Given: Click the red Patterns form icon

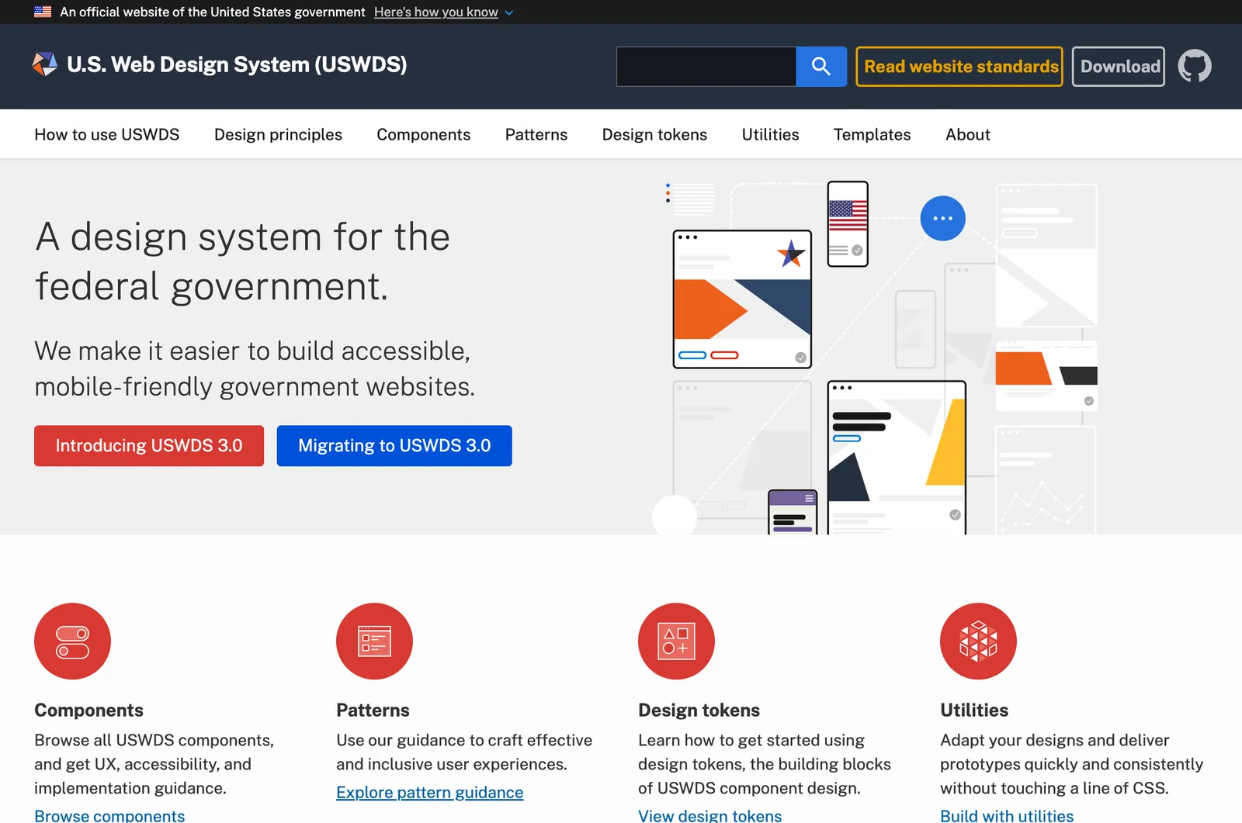Looking at the screenshot, I should 374,641.
